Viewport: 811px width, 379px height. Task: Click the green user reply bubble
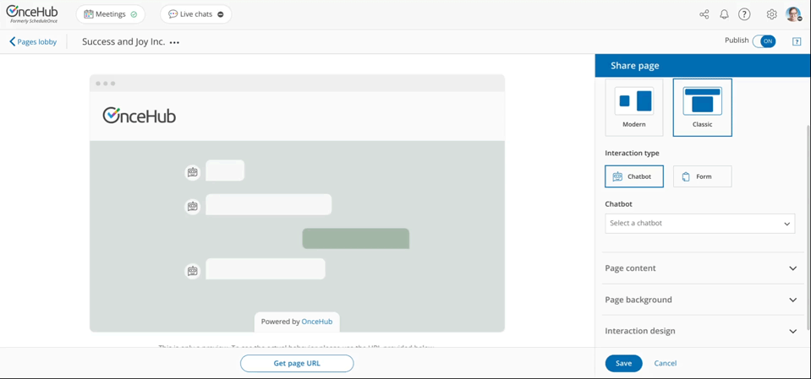tap(356, 239)
